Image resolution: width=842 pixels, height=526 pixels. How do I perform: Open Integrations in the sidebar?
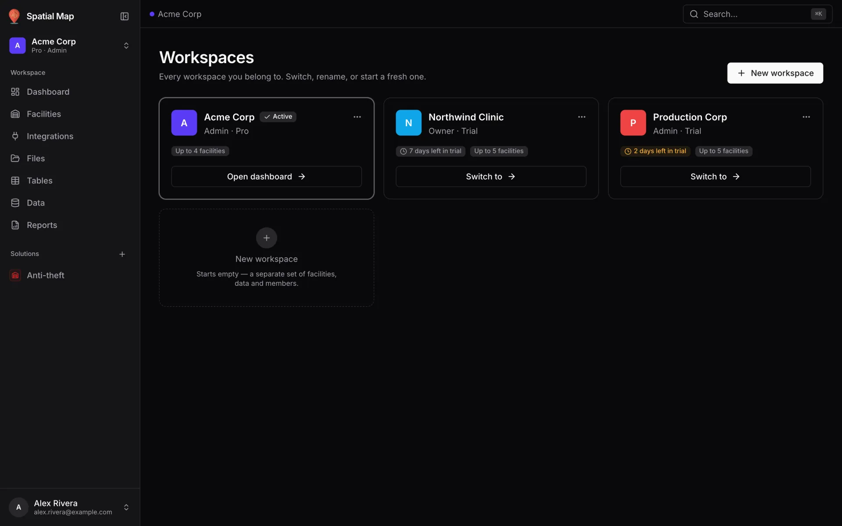[x=70, y=136]
